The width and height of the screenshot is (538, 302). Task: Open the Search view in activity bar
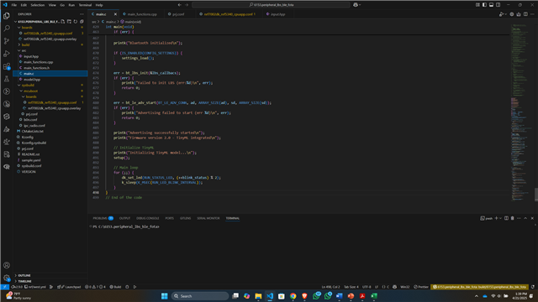[7, 29]
